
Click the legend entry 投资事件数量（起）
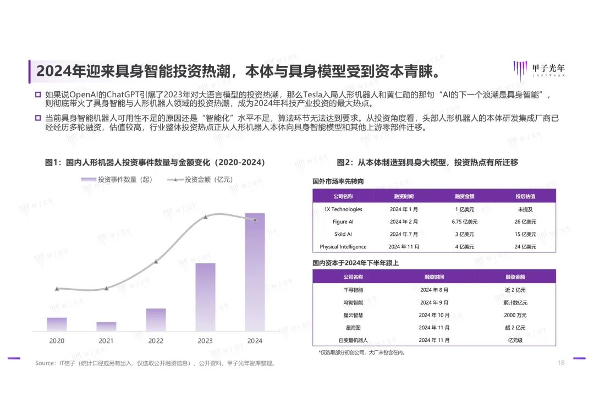click(116, 180)
